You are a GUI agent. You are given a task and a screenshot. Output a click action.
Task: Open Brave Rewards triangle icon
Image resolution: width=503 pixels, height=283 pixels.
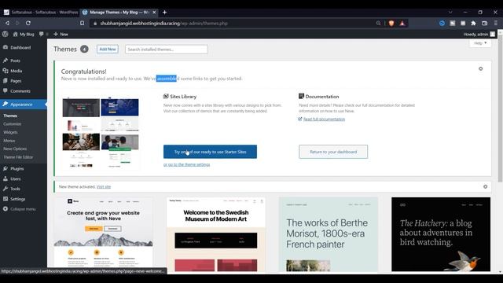(402, 23)
